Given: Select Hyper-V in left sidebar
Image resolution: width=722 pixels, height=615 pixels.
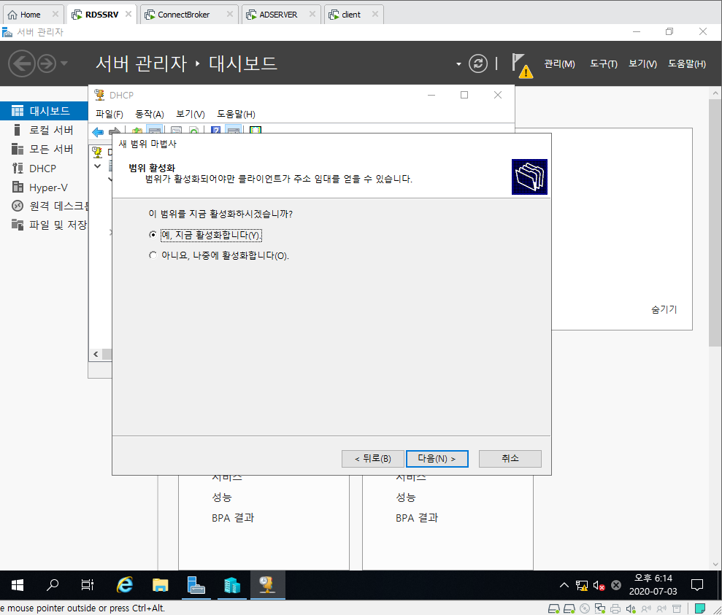Looking at the screenshot, I should click(44, 187).
